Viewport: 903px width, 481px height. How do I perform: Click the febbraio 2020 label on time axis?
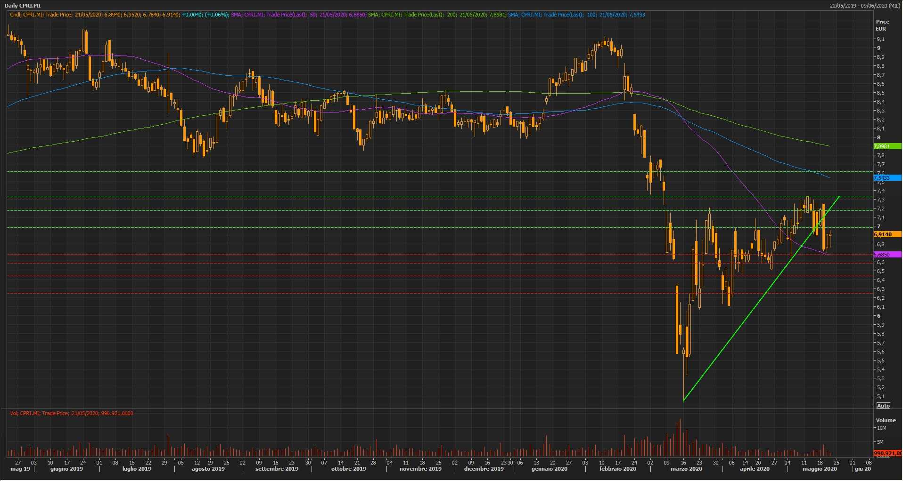coord(617,469)
